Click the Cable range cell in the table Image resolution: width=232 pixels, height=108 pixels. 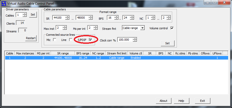(117, 58)
